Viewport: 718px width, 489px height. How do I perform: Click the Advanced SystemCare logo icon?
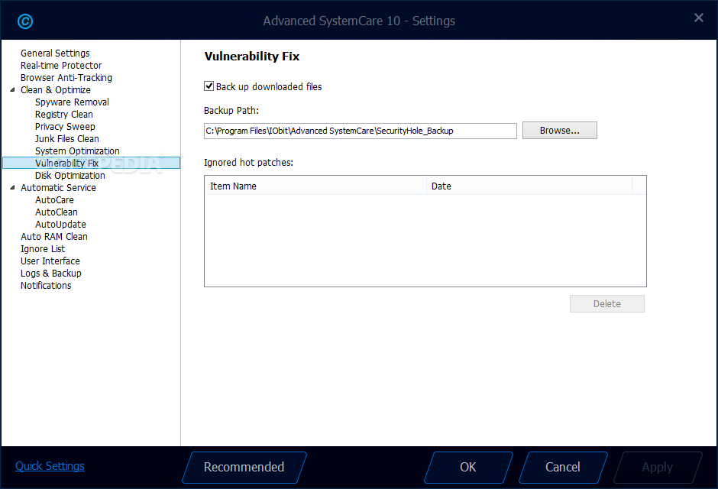point(24,21)
